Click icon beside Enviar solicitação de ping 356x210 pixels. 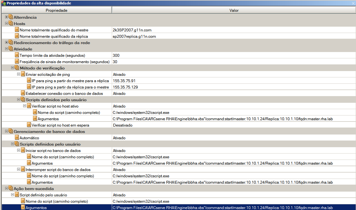click(x=23, y=74)
